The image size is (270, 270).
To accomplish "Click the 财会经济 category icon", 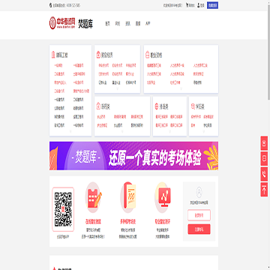I will (x=98, y=55).
